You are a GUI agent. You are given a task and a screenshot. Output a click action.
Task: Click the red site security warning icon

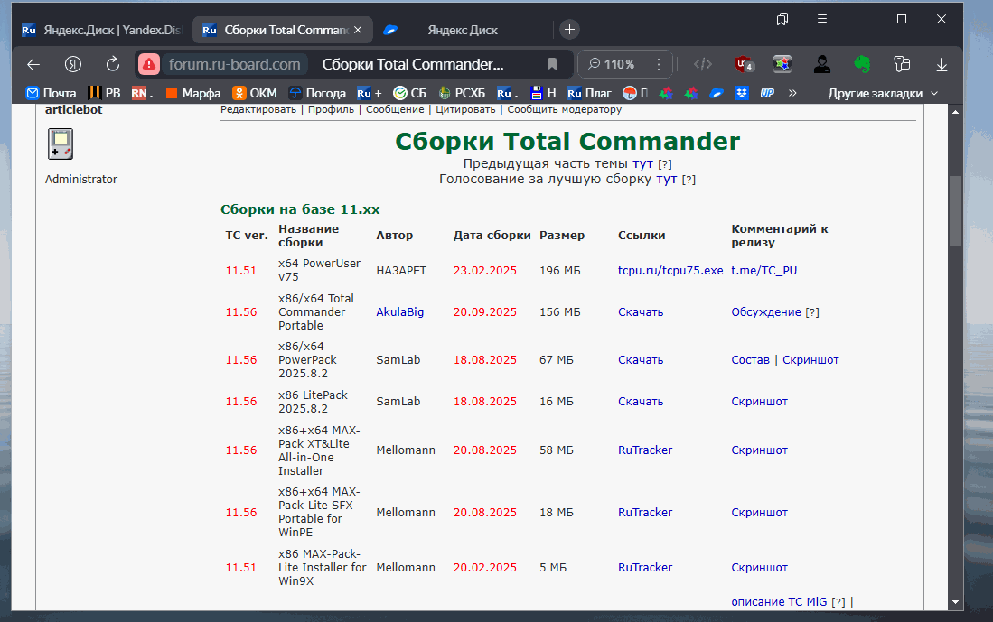(150, 64)
